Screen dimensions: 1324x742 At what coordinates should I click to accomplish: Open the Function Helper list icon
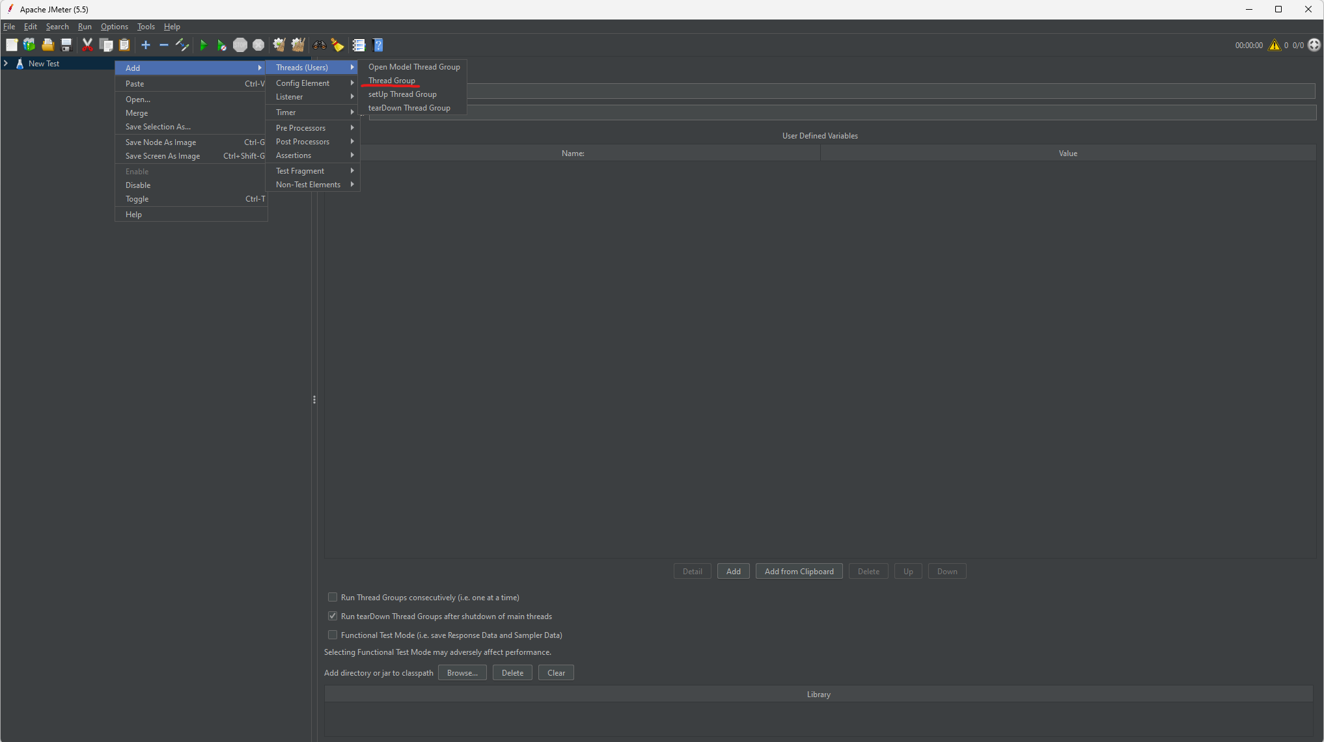point(359,45)
